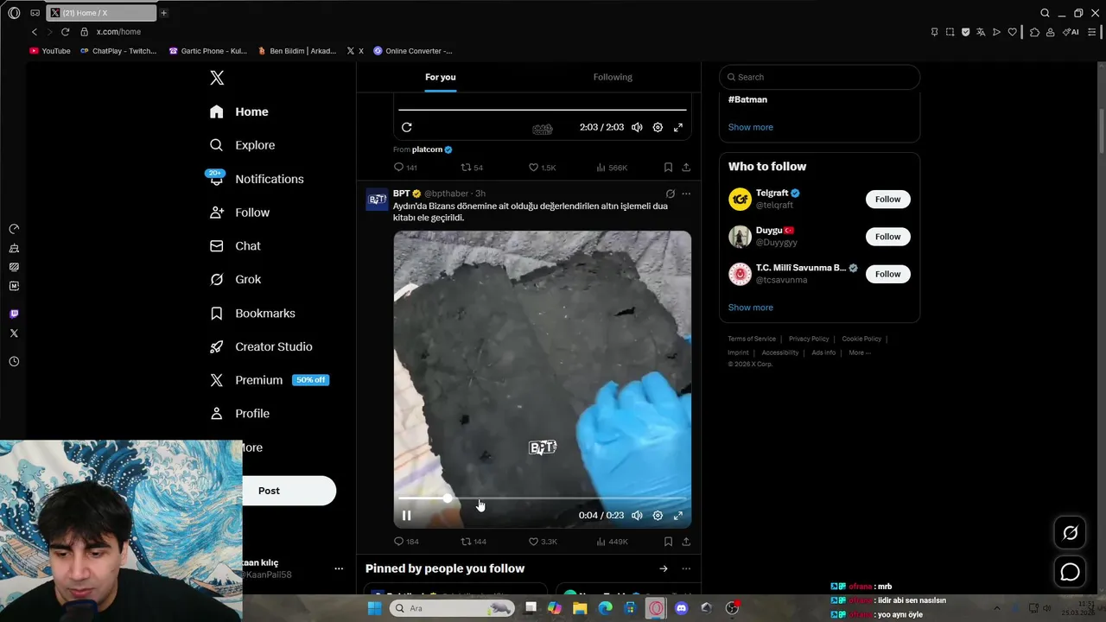This screenshot has width=1106, height=622.
Task: View analytics showing 566K views
Action: [612, 168]
